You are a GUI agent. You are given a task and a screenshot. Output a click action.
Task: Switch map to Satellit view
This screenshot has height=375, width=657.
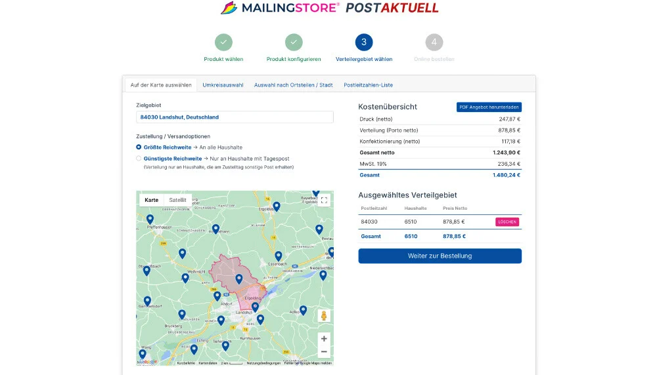coord(177,200)
